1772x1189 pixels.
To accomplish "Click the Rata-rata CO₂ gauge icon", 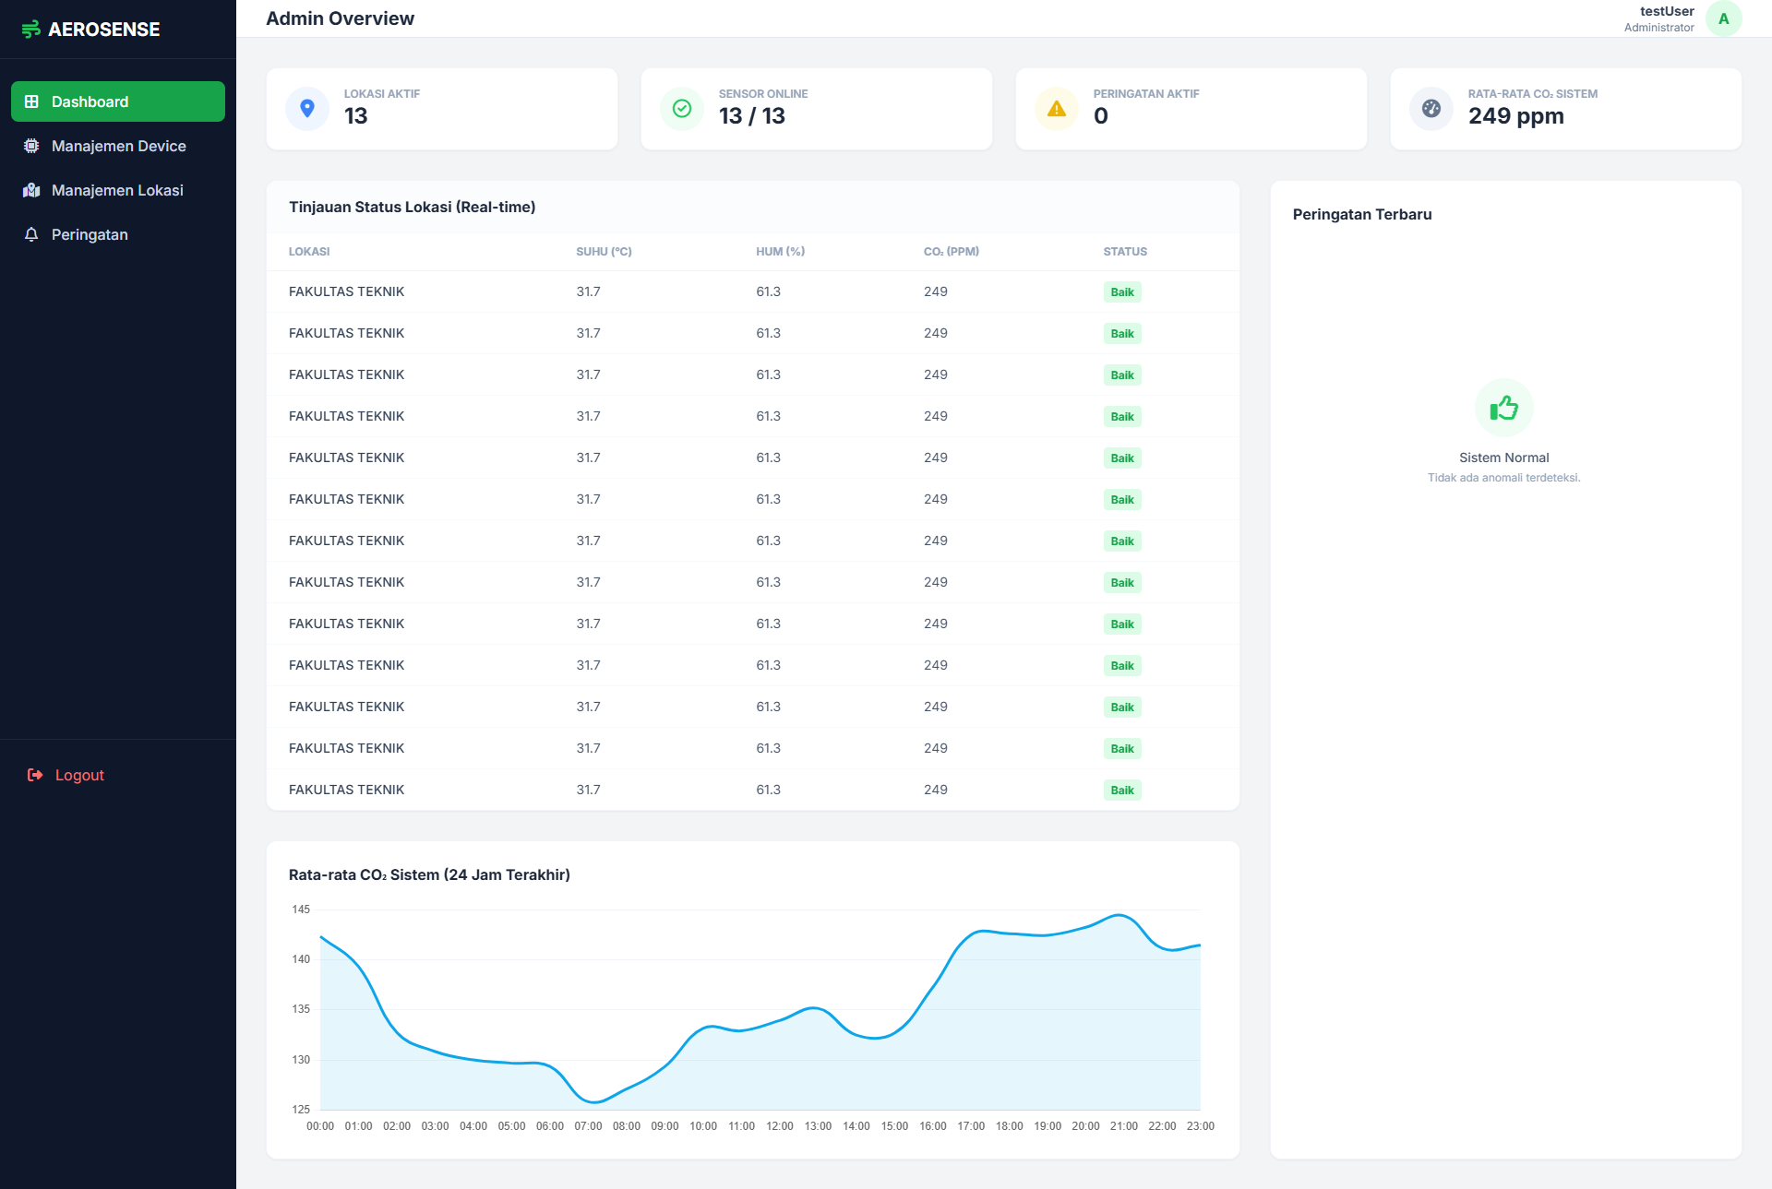I will point(1431,109).
